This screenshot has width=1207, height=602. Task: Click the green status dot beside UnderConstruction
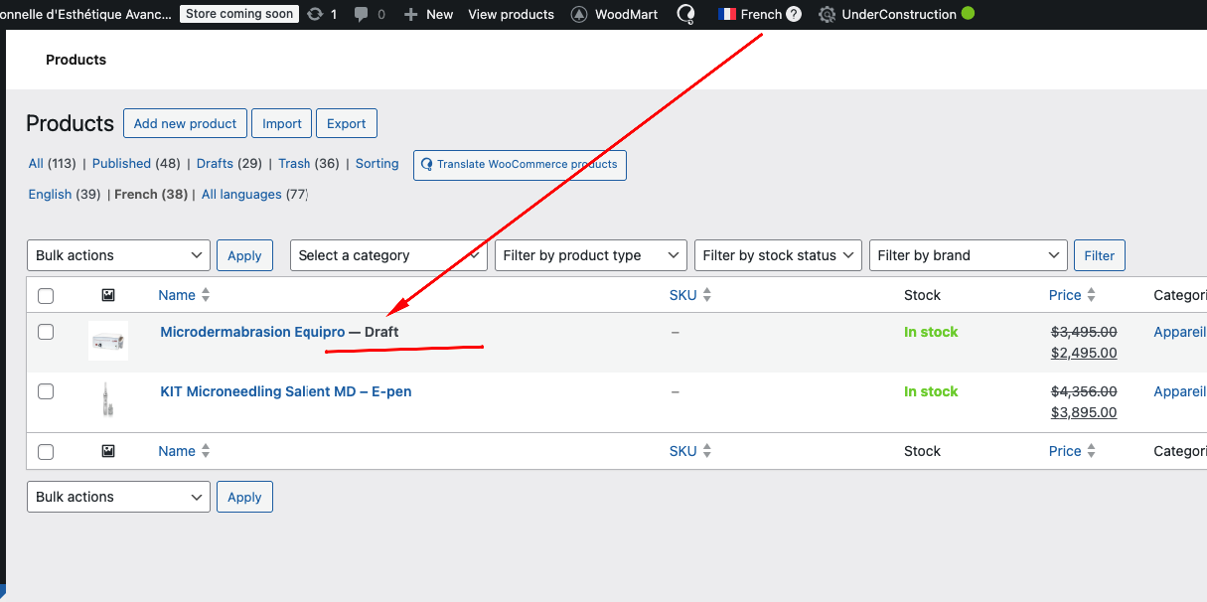(968, 14)
